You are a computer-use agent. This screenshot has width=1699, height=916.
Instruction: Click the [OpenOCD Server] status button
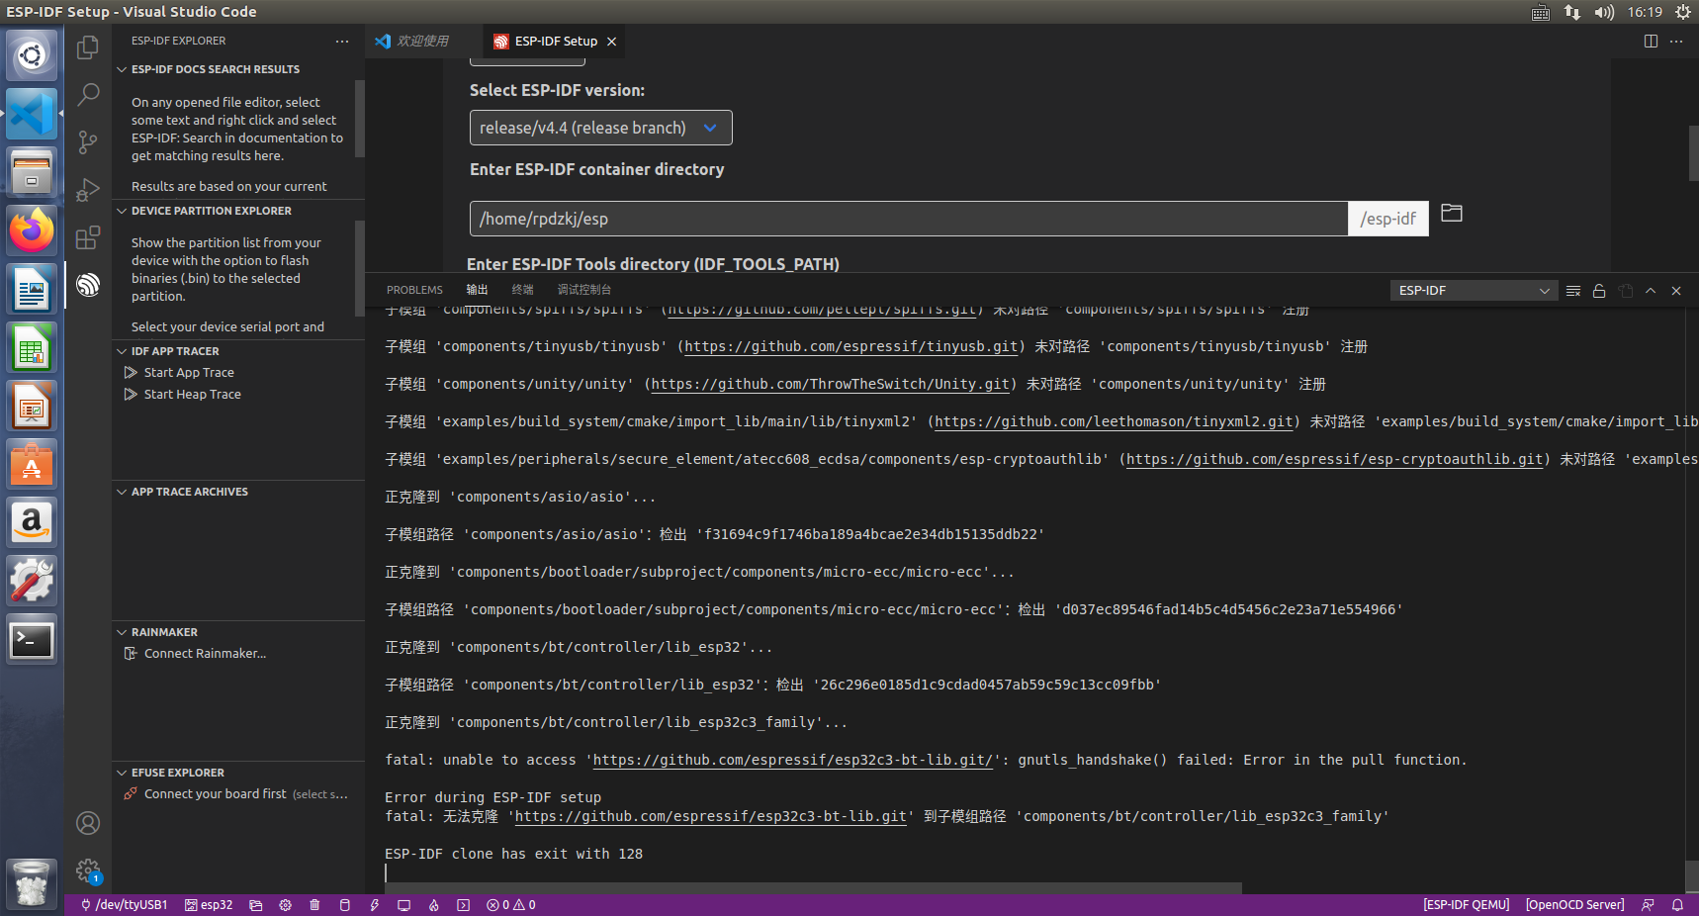[x=1575, y=905]
